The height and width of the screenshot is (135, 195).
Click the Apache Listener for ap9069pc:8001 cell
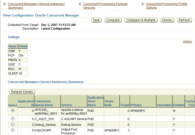point(74,112)
